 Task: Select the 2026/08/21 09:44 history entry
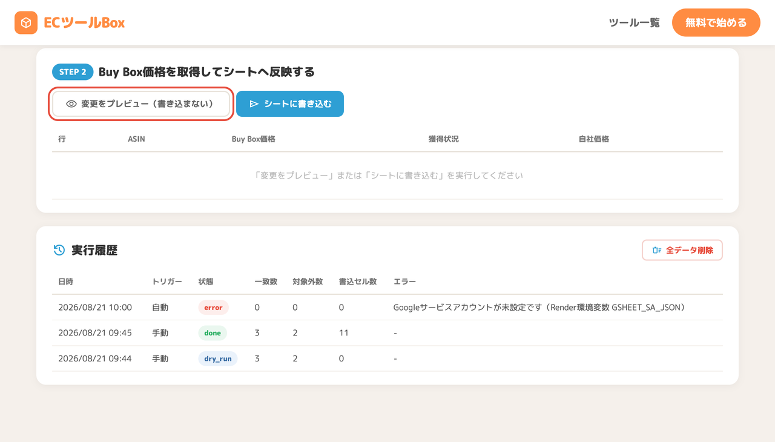point(387,358)
